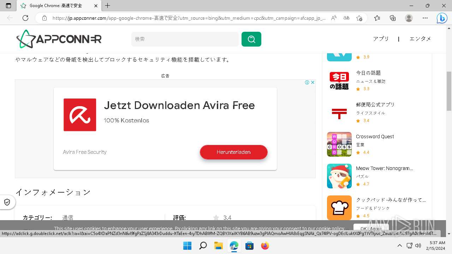Click the privacy shield icon on left edge

pyautogui.click(x=7, y=202)
